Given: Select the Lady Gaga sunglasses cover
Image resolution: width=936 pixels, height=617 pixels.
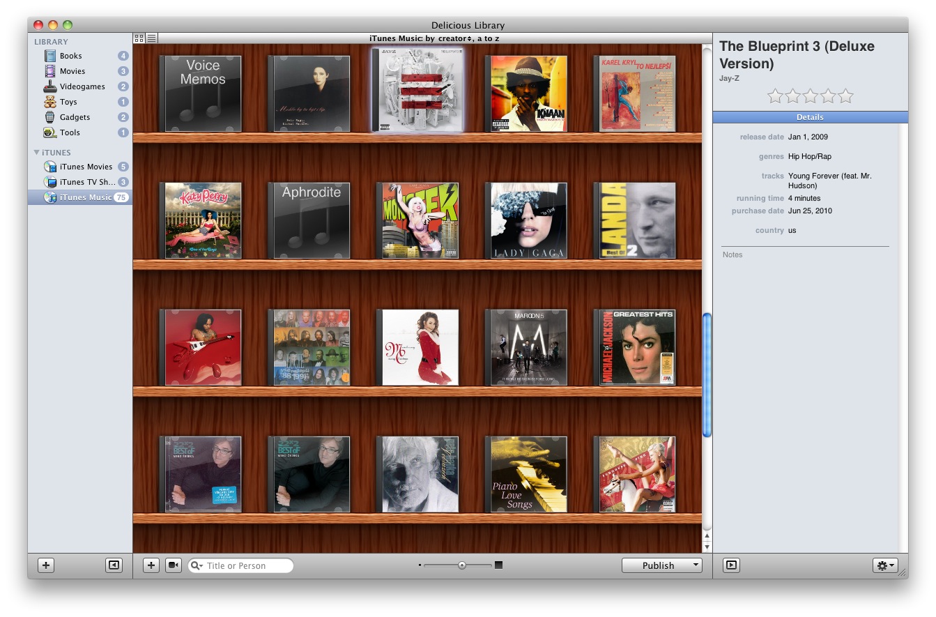Looking at the screenshot, I should click(526, 220).
